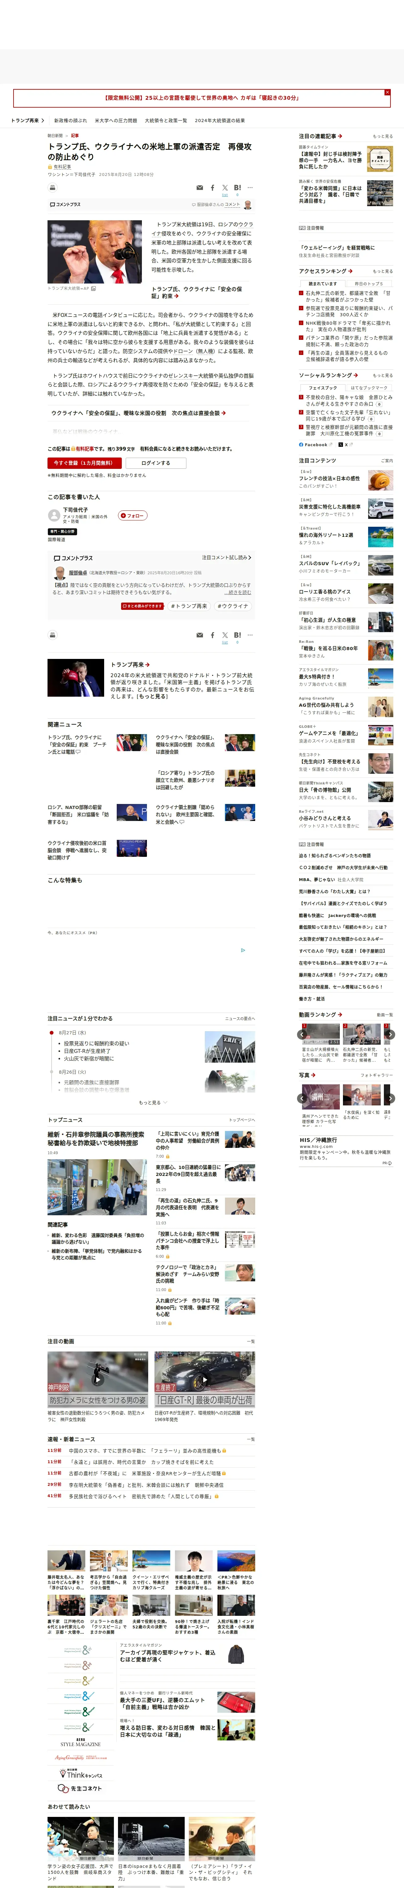This screenshot has height=1888, width=404.
Task: Open ranking item NHK戦後80年ドラマ
Action: click(x=348, y=325)
